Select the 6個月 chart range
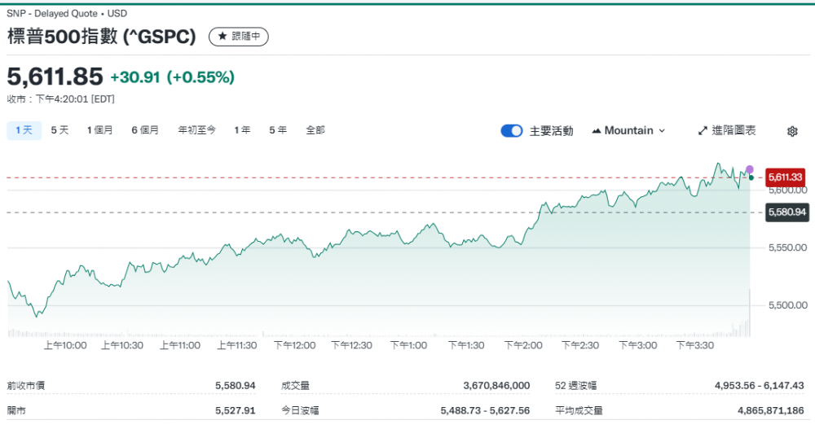The width and height of the screenshot is (815, 429). tap(145, 130)
